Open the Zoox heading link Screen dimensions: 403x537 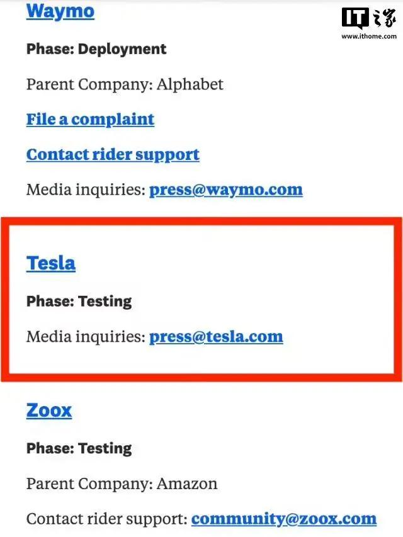click(49, 411)
